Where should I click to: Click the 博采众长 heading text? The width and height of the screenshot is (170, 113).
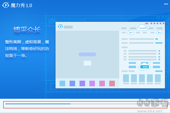(x=27, y=30)
